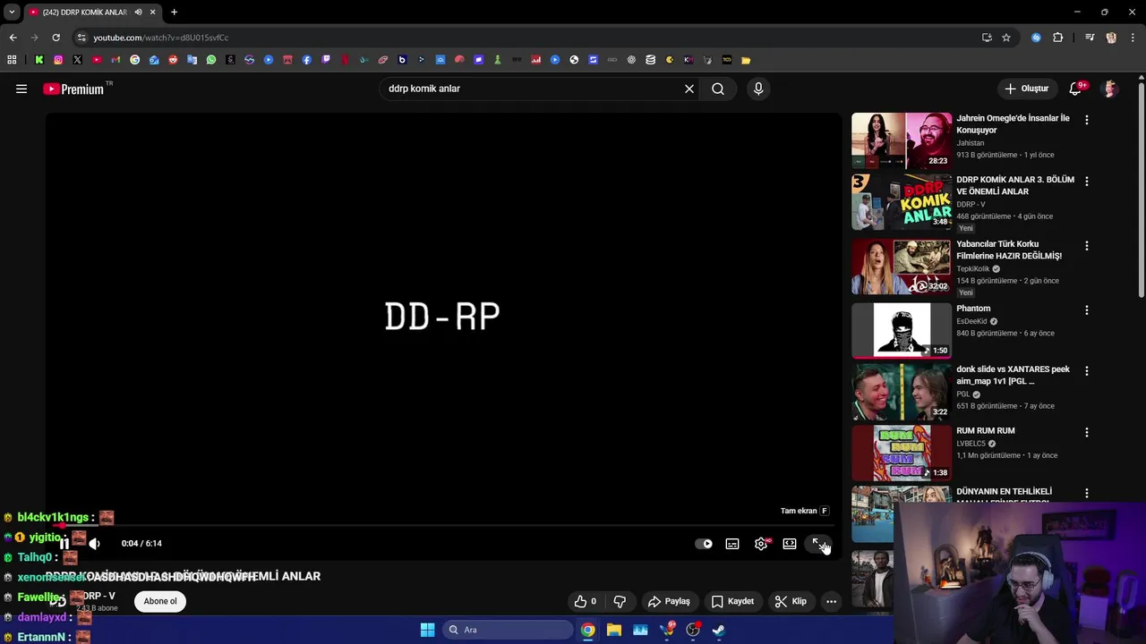Image resolution: width=1146 pixels, height=644 pixels.
Task: Open OBS Studio from taskbar
Action: (693, 630)
